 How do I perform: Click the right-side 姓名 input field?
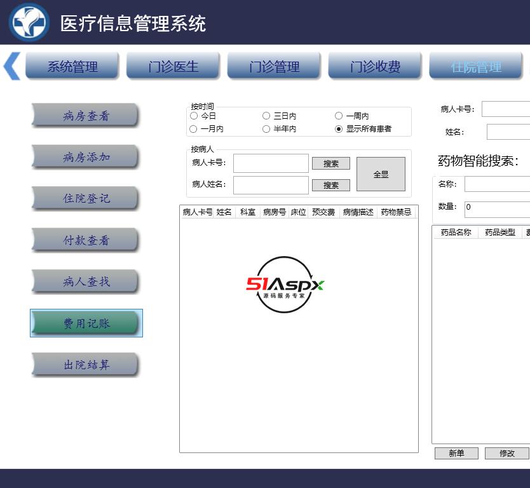coord(508,132)
